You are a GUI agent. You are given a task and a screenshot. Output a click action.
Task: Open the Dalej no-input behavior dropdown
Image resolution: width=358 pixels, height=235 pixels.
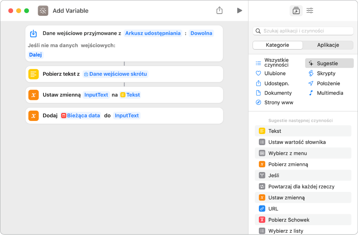tap(36, 55)
